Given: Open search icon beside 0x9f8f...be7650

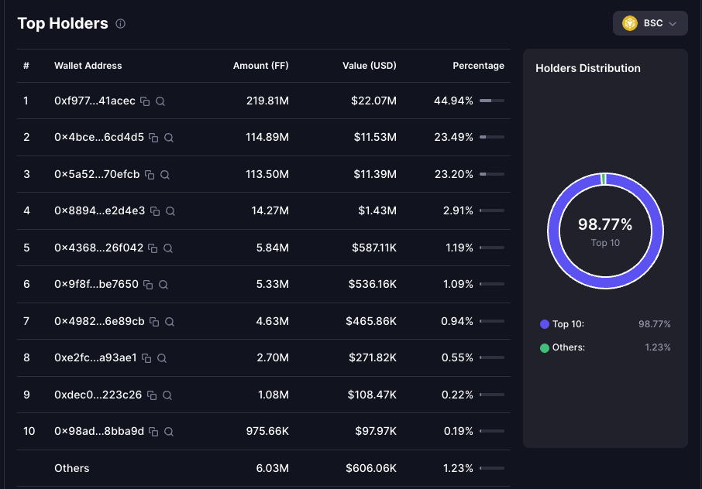Looking at the screenshot, I should (163, 285).
